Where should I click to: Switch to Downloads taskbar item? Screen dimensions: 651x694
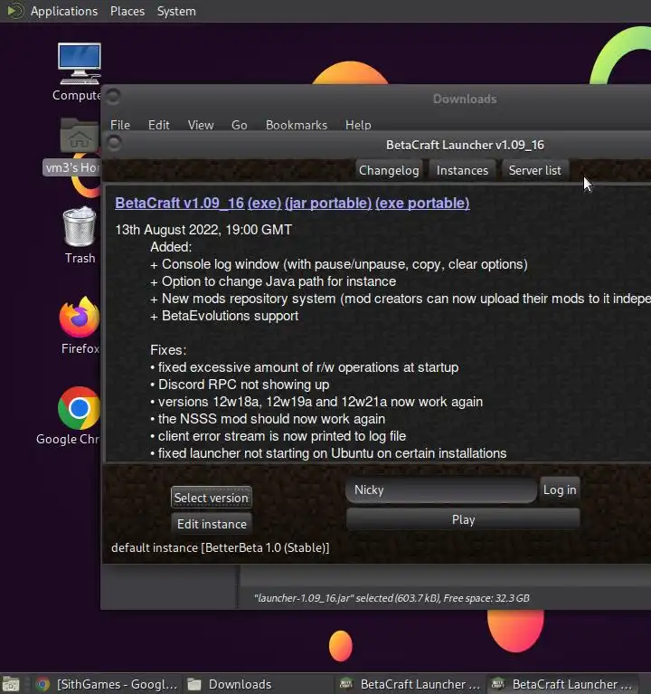pos(257,684)
